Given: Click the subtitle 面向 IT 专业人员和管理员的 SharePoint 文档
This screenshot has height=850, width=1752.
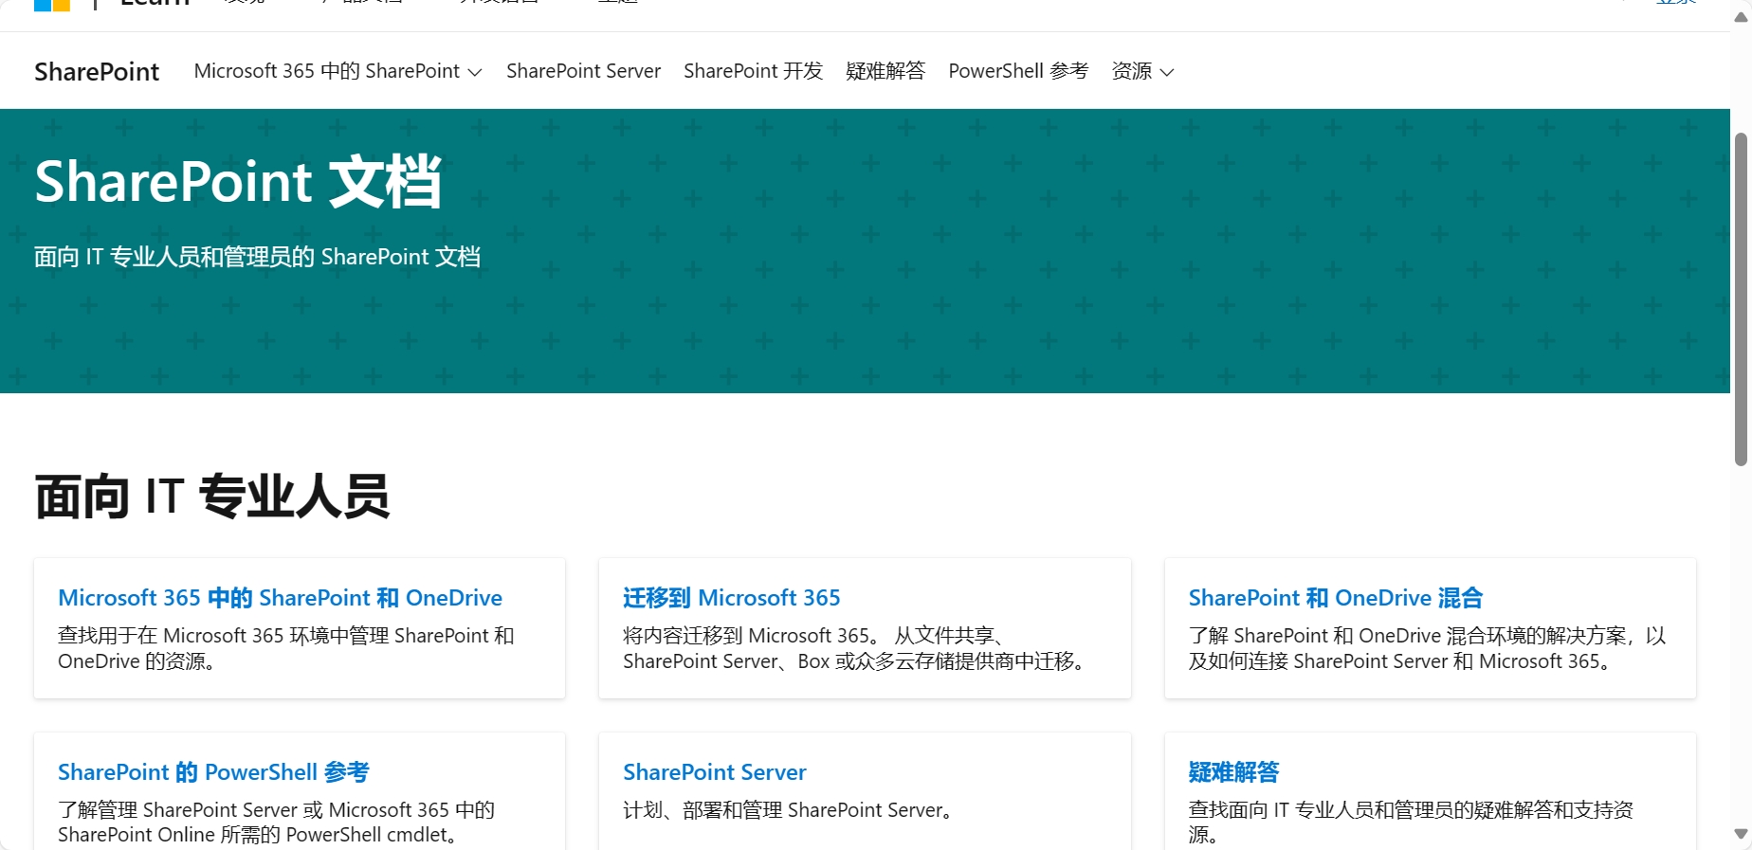Looking at the screenshot, I should 257,257.
